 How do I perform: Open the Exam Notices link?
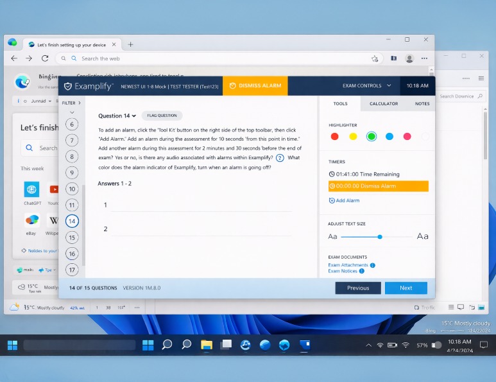[343, 271]
